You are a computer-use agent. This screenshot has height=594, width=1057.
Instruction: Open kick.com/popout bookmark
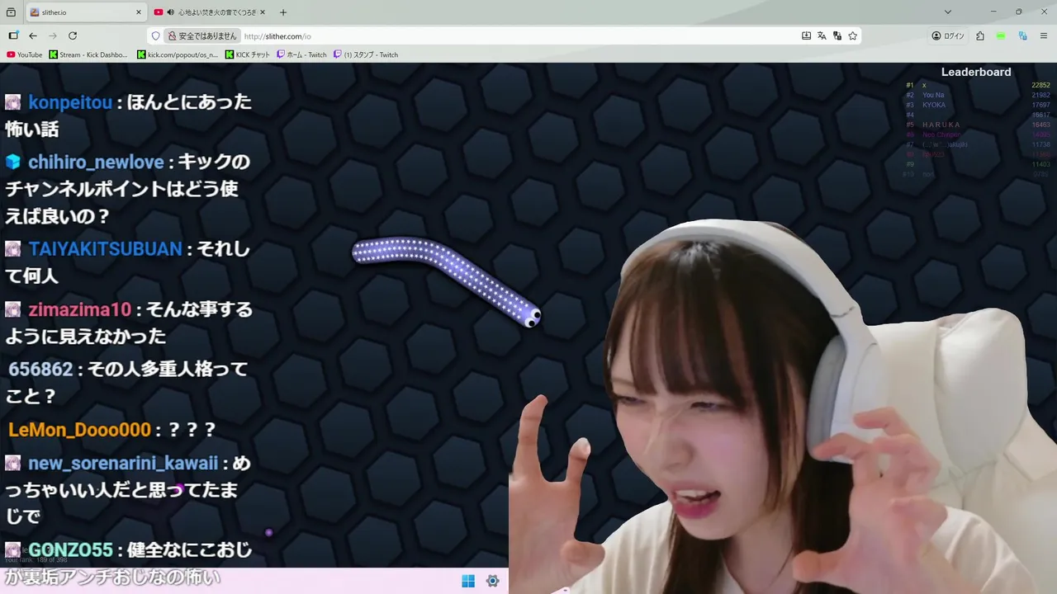point(178,54)
